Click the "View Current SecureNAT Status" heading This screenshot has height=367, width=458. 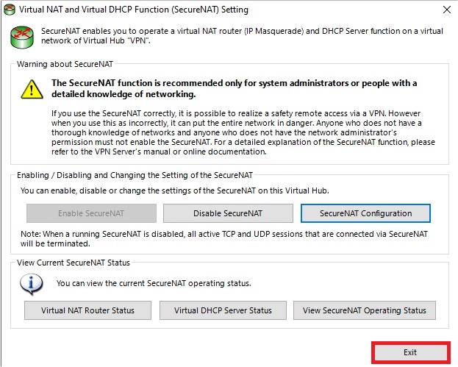pyautogui.click(x=74, y=263)
